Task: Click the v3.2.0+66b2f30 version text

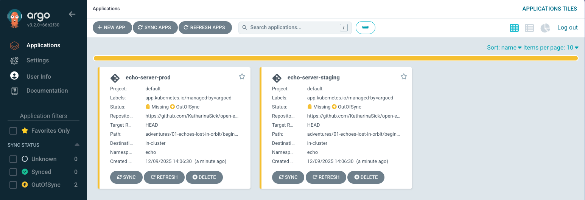Action: [x=43, y=25]
